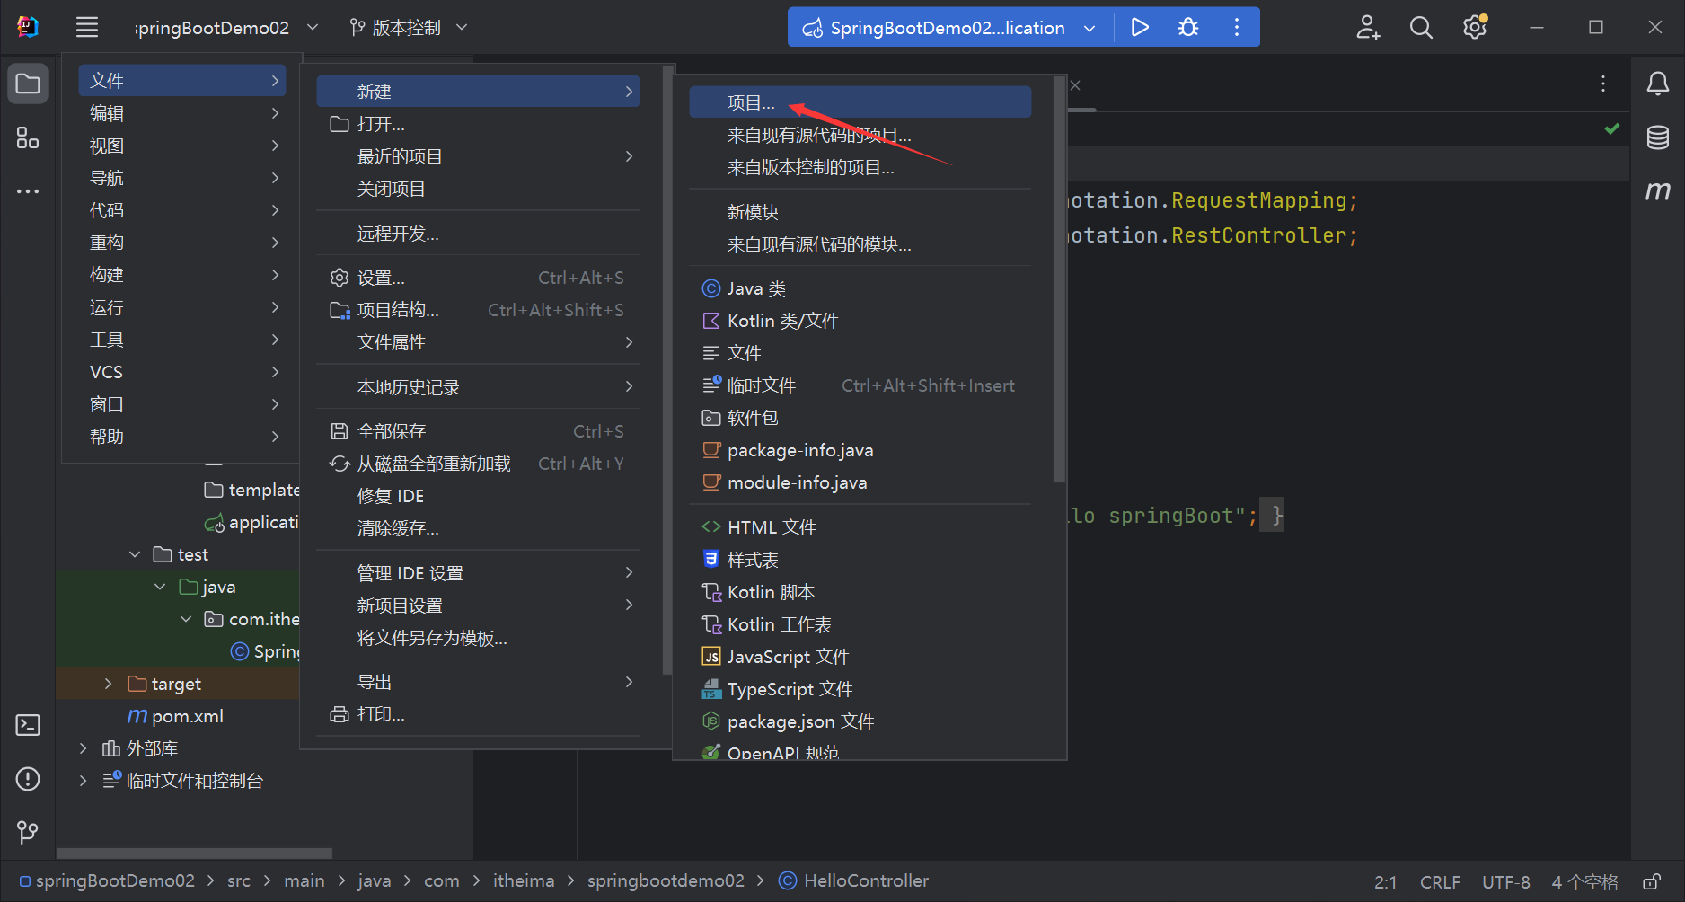Screen dimensions: 1685x902
Task: Create a TypeScript 文件
Action: (x=860, y=689)
